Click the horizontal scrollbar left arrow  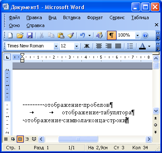41,139
